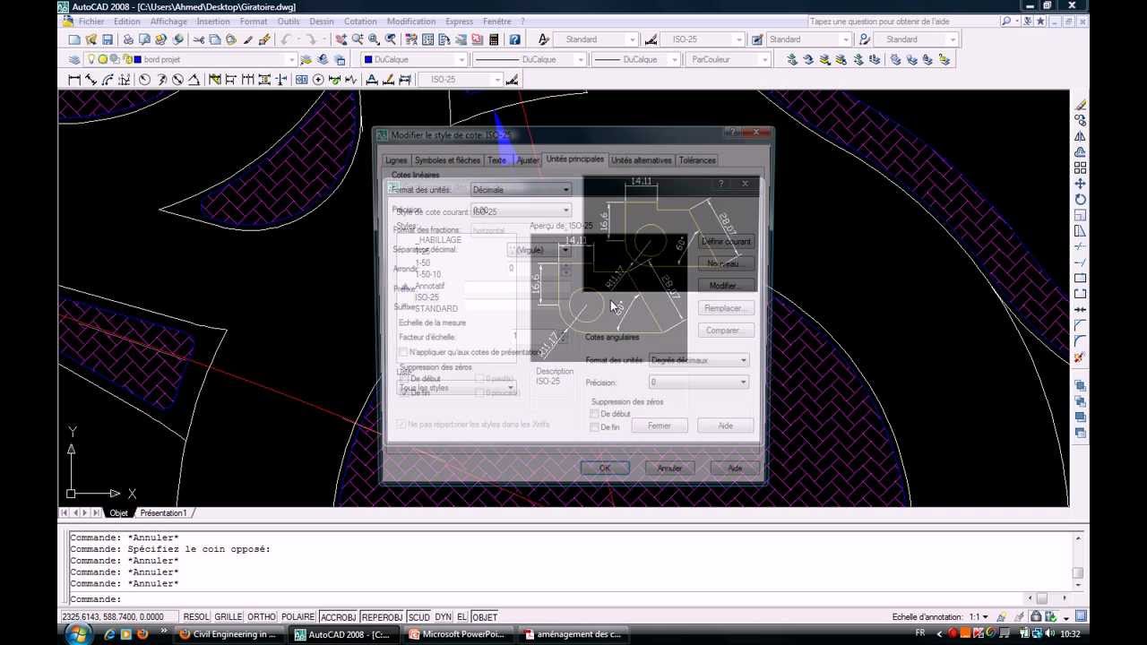This screenshot has width=1147, height=645.
Task: Click the Undo arrow icon
Action: 286,39
